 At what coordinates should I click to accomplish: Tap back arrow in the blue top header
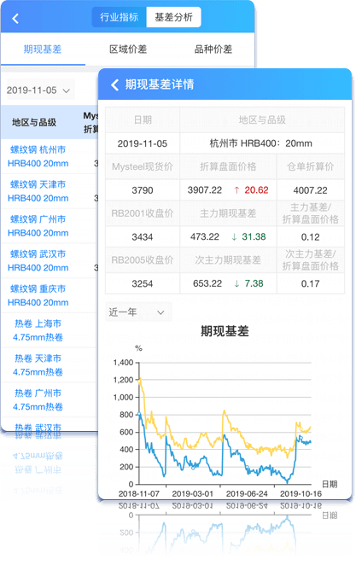click(x=15, y=19)
